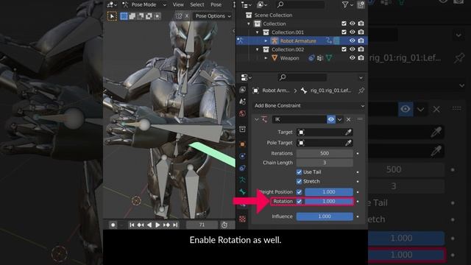
Task: Collapse the Collection.002 tree item
Action: 257,49
